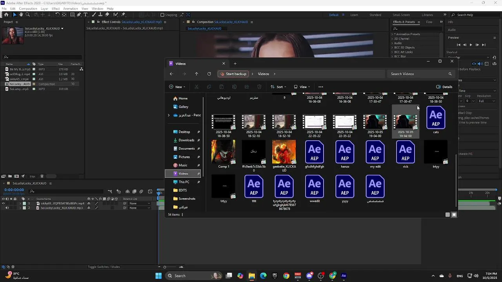The width and height of the screenshot is (502, 282).
Task: Open the Graph Editor icon in timeline
Action: (x=150, y=192)
